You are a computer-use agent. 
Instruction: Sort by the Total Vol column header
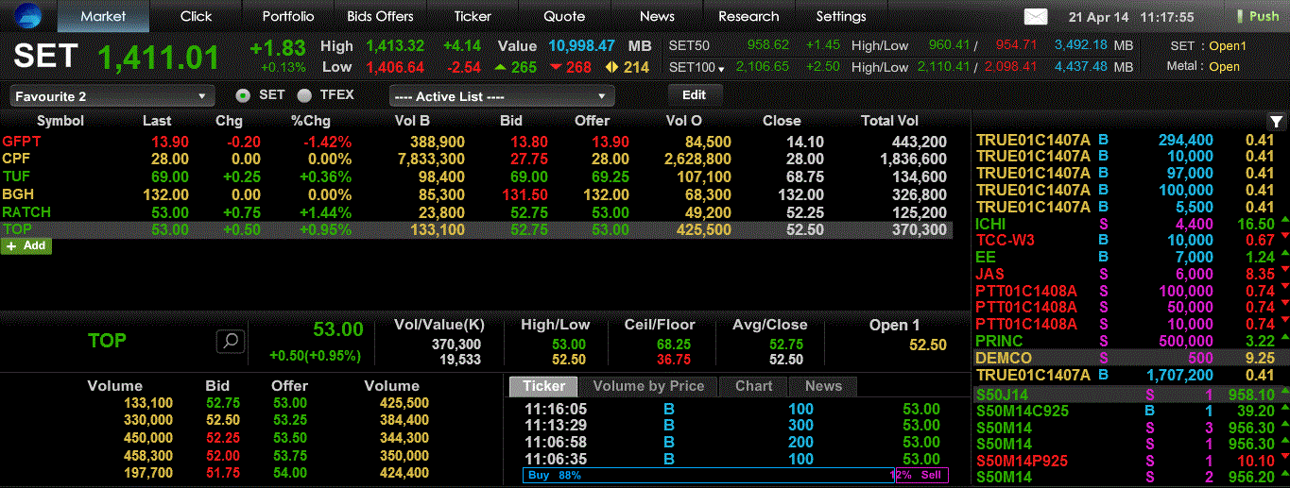click(889, 121)
